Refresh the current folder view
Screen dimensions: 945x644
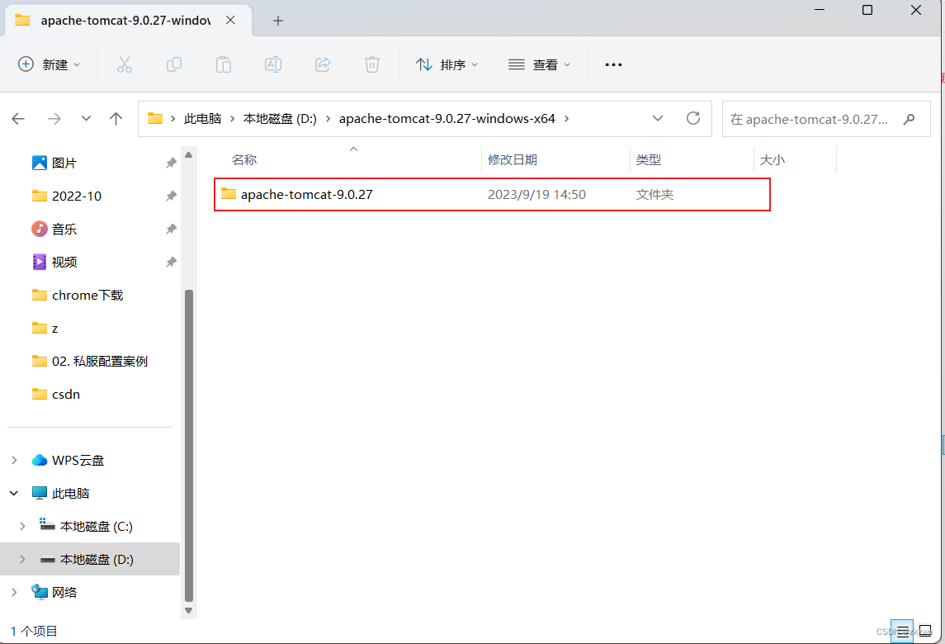[693, 119]
